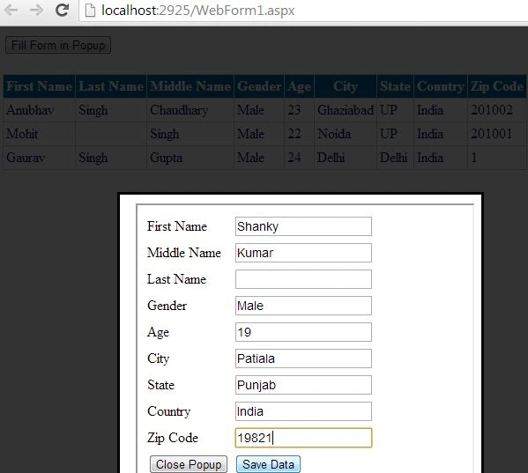Screen dimensions: 528x473
Task: Click the browser forward arrow
Action: click(x=36, y=10)
